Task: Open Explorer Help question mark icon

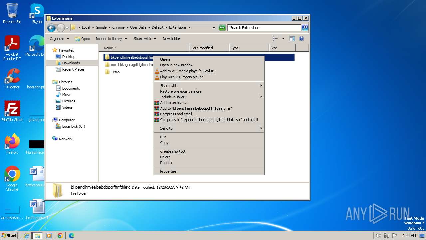Action: [x=302, y=39]
